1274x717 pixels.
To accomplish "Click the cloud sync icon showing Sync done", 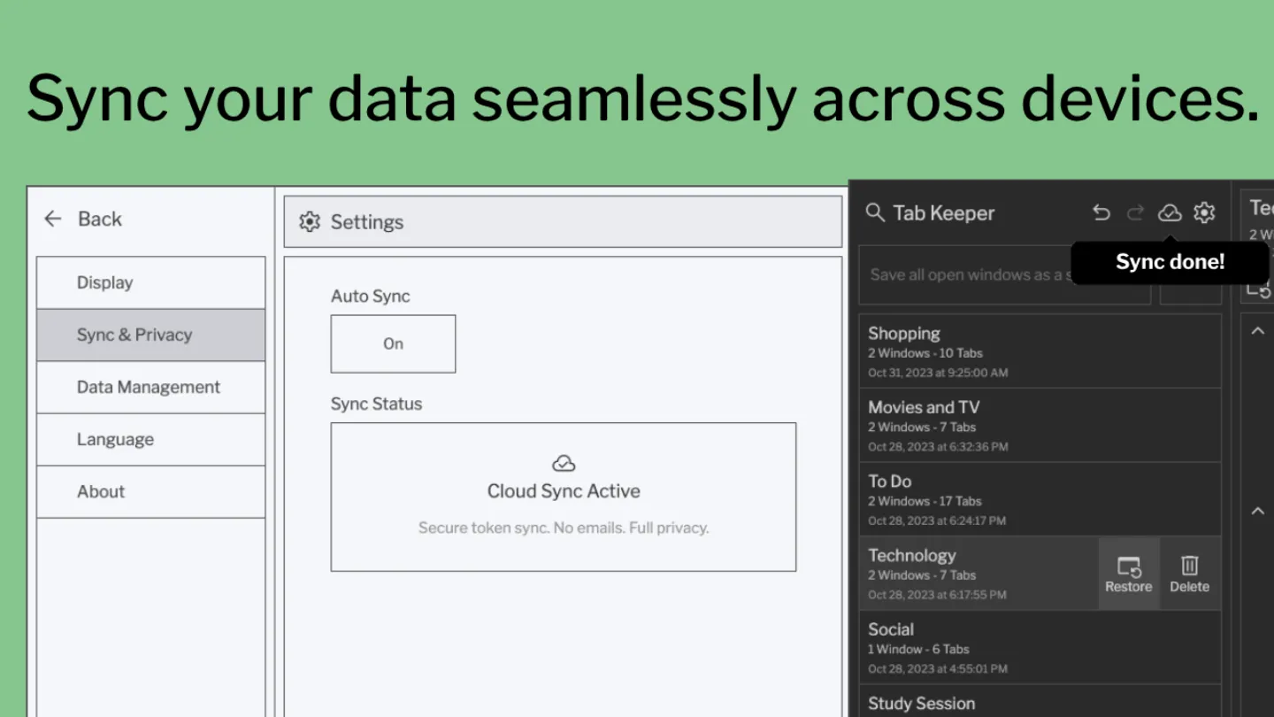I will 1170,212.
